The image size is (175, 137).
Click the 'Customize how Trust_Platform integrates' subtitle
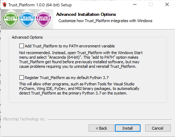point(105,21)
